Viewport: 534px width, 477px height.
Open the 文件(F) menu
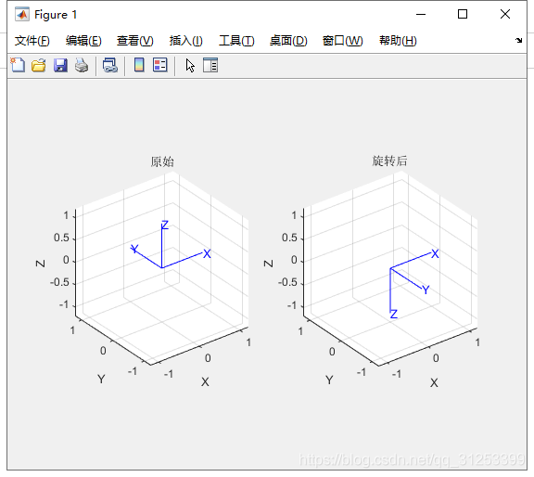coord(32,41)
